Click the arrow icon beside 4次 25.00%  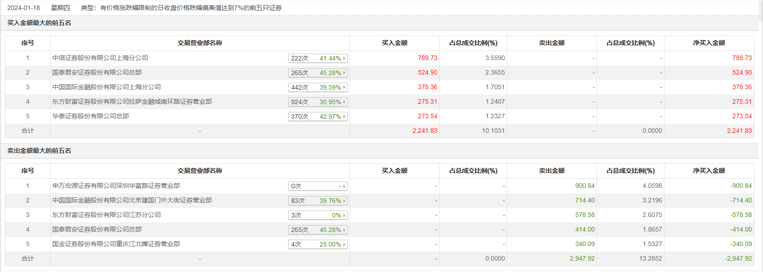click(344, 244)
